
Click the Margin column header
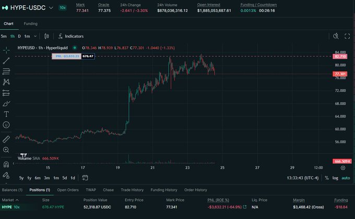[x=299, y=200]
